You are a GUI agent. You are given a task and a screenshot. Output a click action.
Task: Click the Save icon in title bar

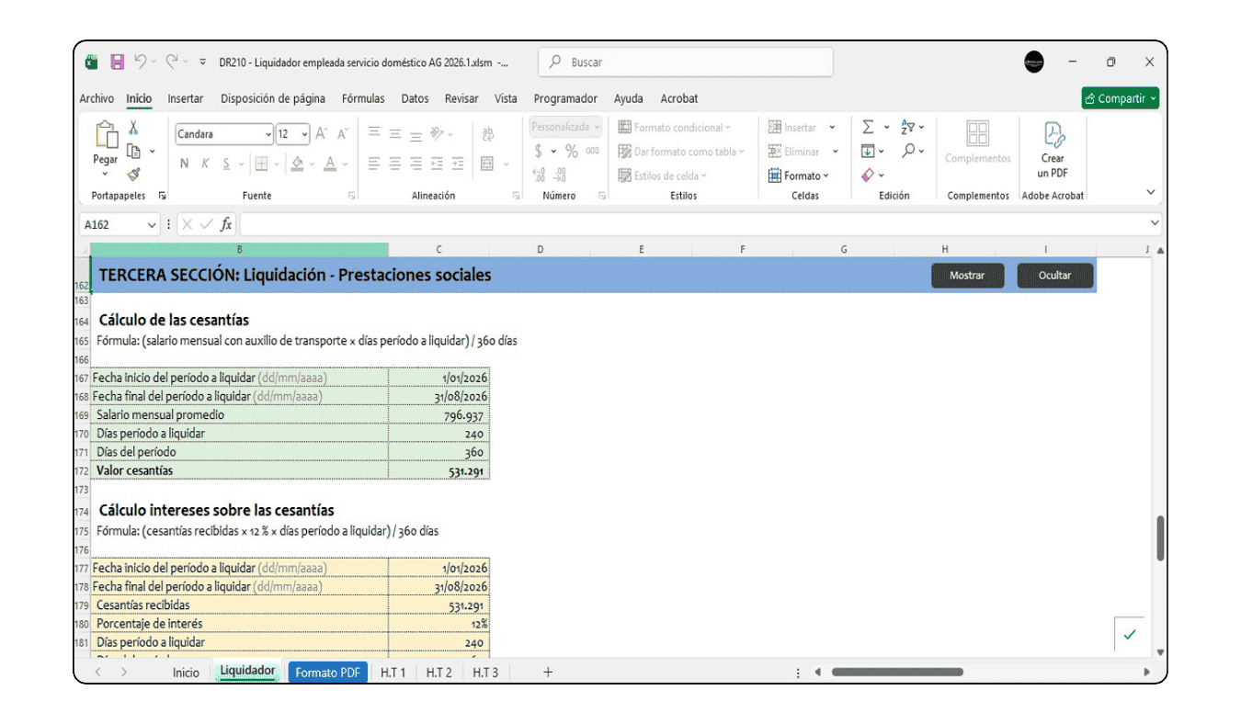pyautogui.click(x=117, y=62)
